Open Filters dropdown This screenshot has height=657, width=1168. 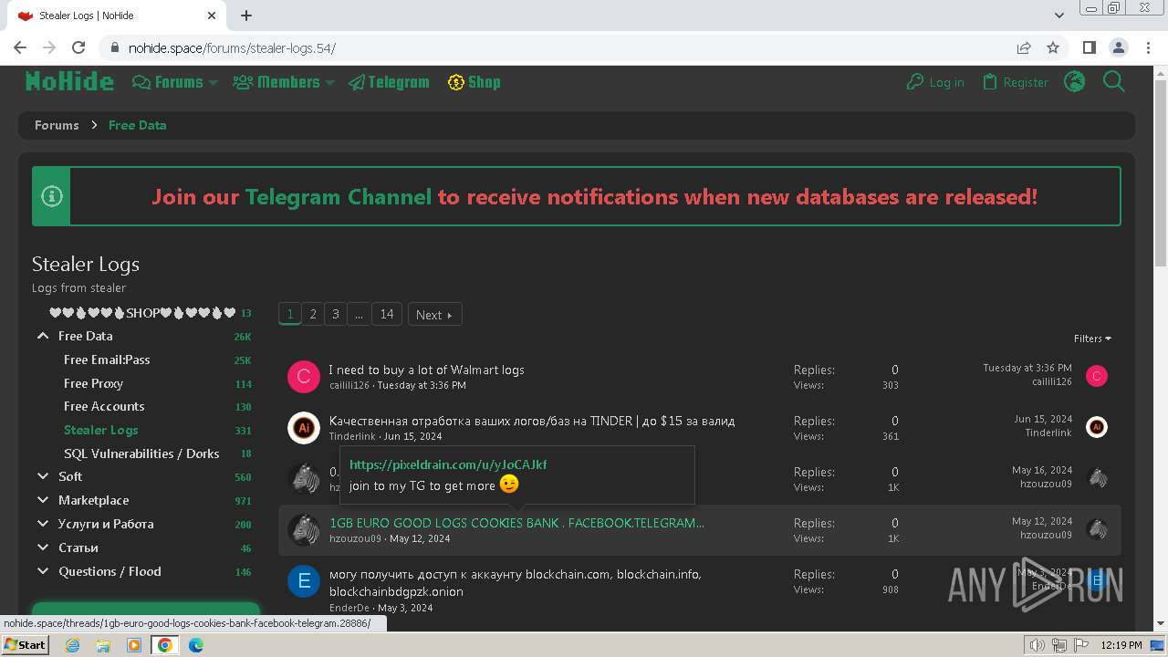[x=1092, y=339]
